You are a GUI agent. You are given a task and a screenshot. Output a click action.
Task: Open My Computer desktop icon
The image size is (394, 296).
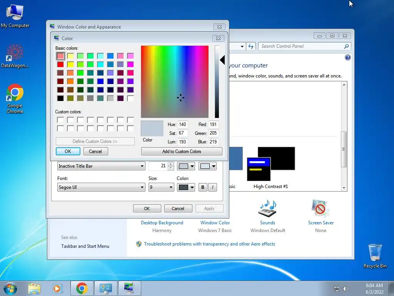tap(15, 15)
